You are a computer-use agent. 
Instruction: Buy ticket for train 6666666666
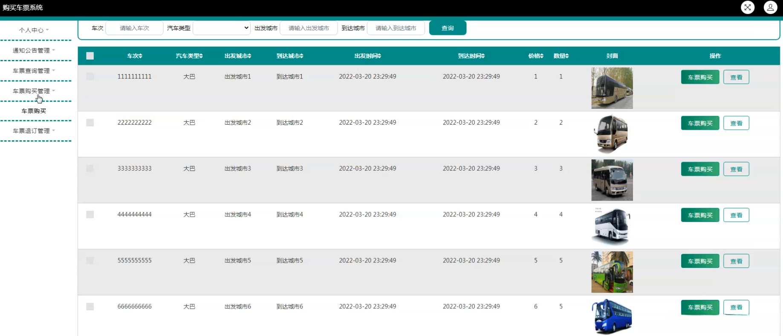700,307
